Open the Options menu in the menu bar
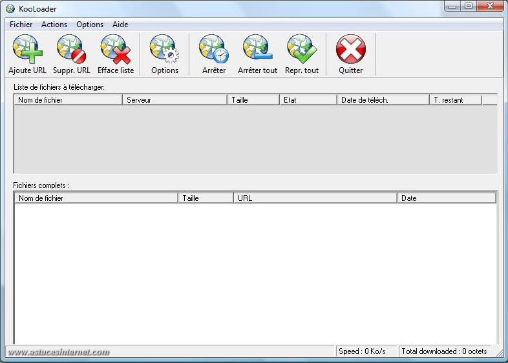The width and height of the screenshot is (508, 363). click(x=90, y=25)
